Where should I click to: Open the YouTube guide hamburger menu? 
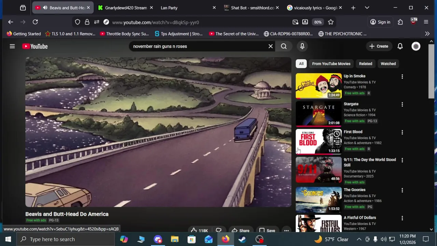pos(12,46)
